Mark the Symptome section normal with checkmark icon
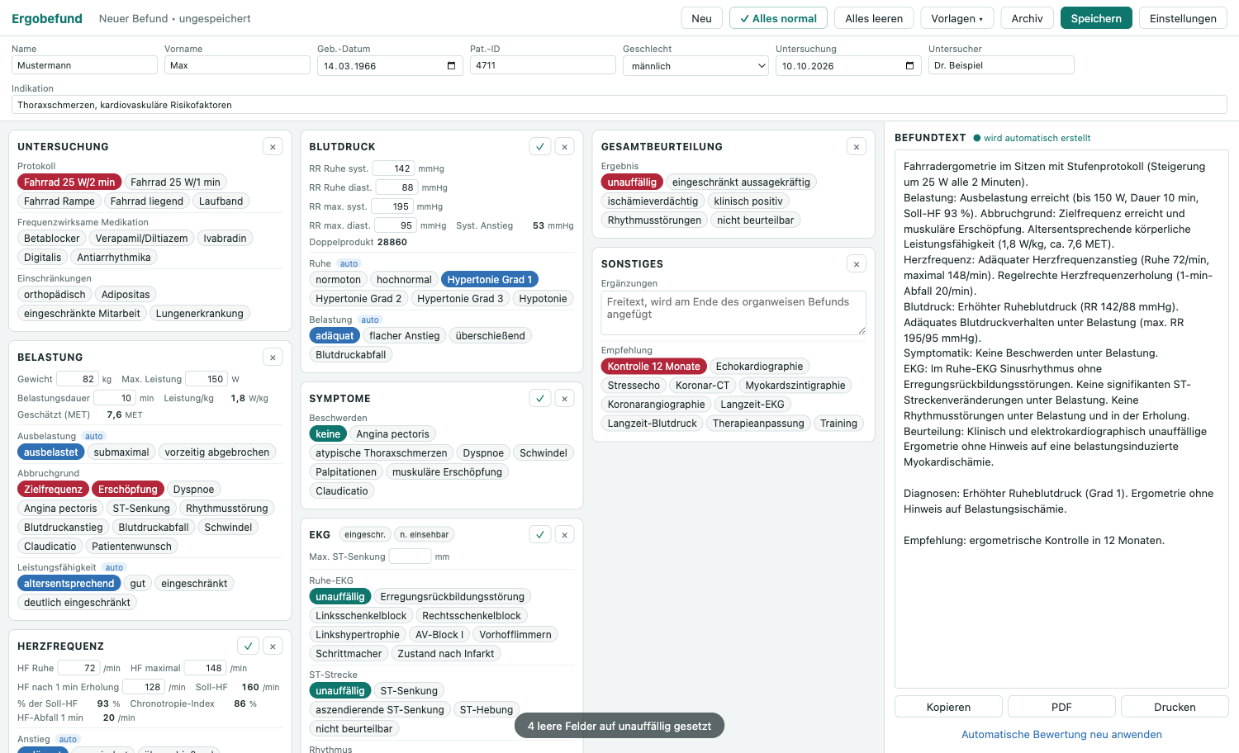1239x753 pixels. (x=539, y=398)
